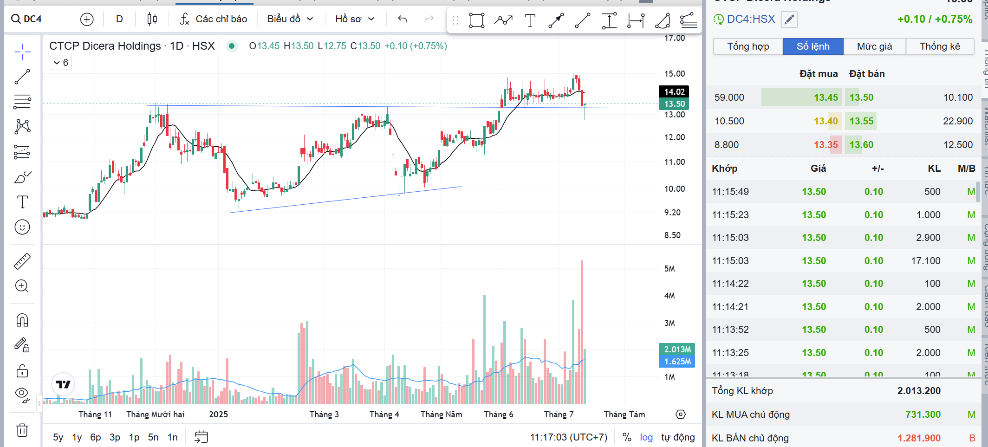Open the candlestick chart type selector
Viewport: 988px width, 447px height.
[152, 19]
